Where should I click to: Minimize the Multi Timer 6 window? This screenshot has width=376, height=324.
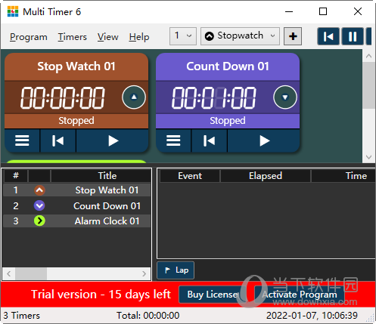[x=289, y=11]
